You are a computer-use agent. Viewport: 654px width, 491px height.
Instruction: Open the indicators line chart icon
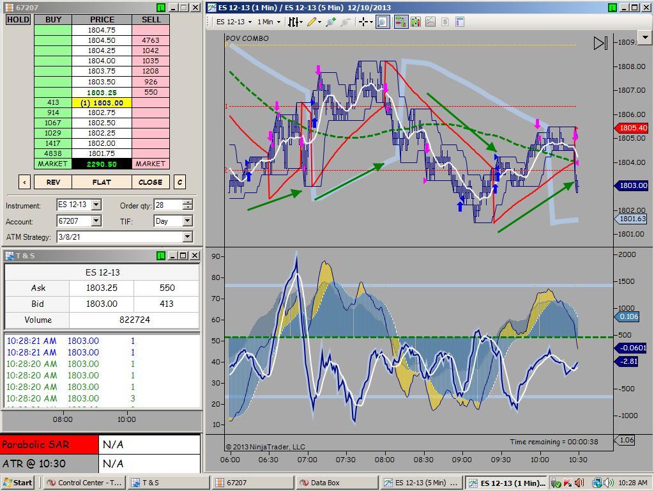pos(430,22)
